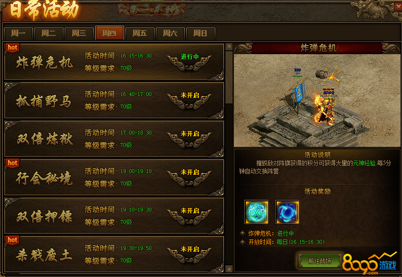Close the 日常活动 window
The image size is (402, 277).
coord(398,7)
